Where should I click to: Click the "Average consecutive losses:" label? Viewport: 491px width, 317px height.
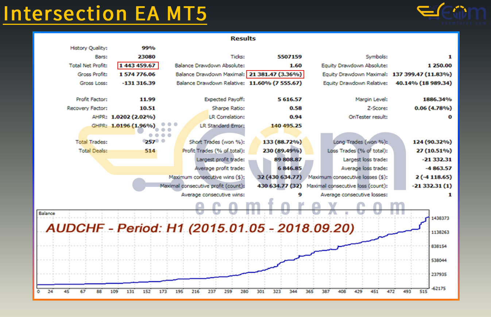pos(354,195)
